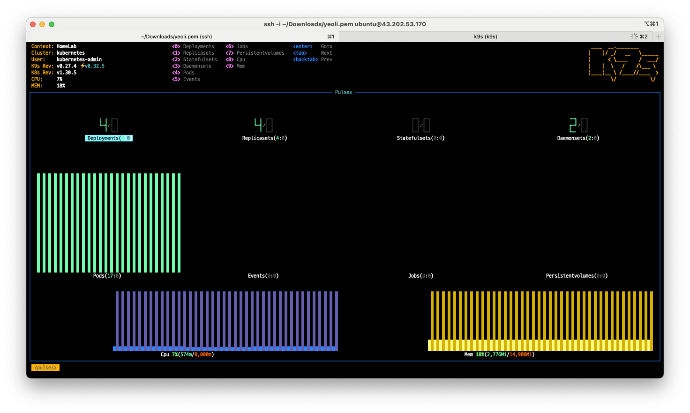
Task: Click the green fullscreen window button
Action: coord(52,24)
